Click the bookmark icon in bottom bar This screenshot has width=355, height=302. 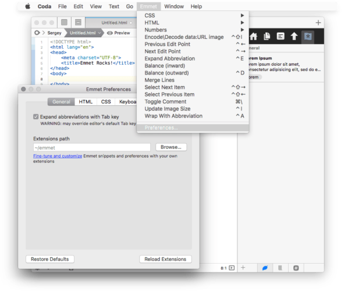pyautogui.click(x=280, y=268)
